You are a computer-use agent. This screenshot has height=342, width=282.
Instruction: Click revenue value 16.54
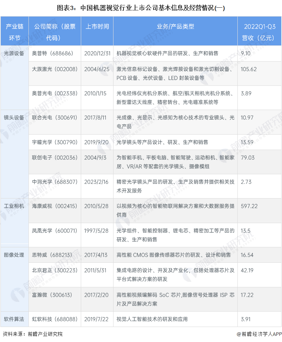click(247, 255)
